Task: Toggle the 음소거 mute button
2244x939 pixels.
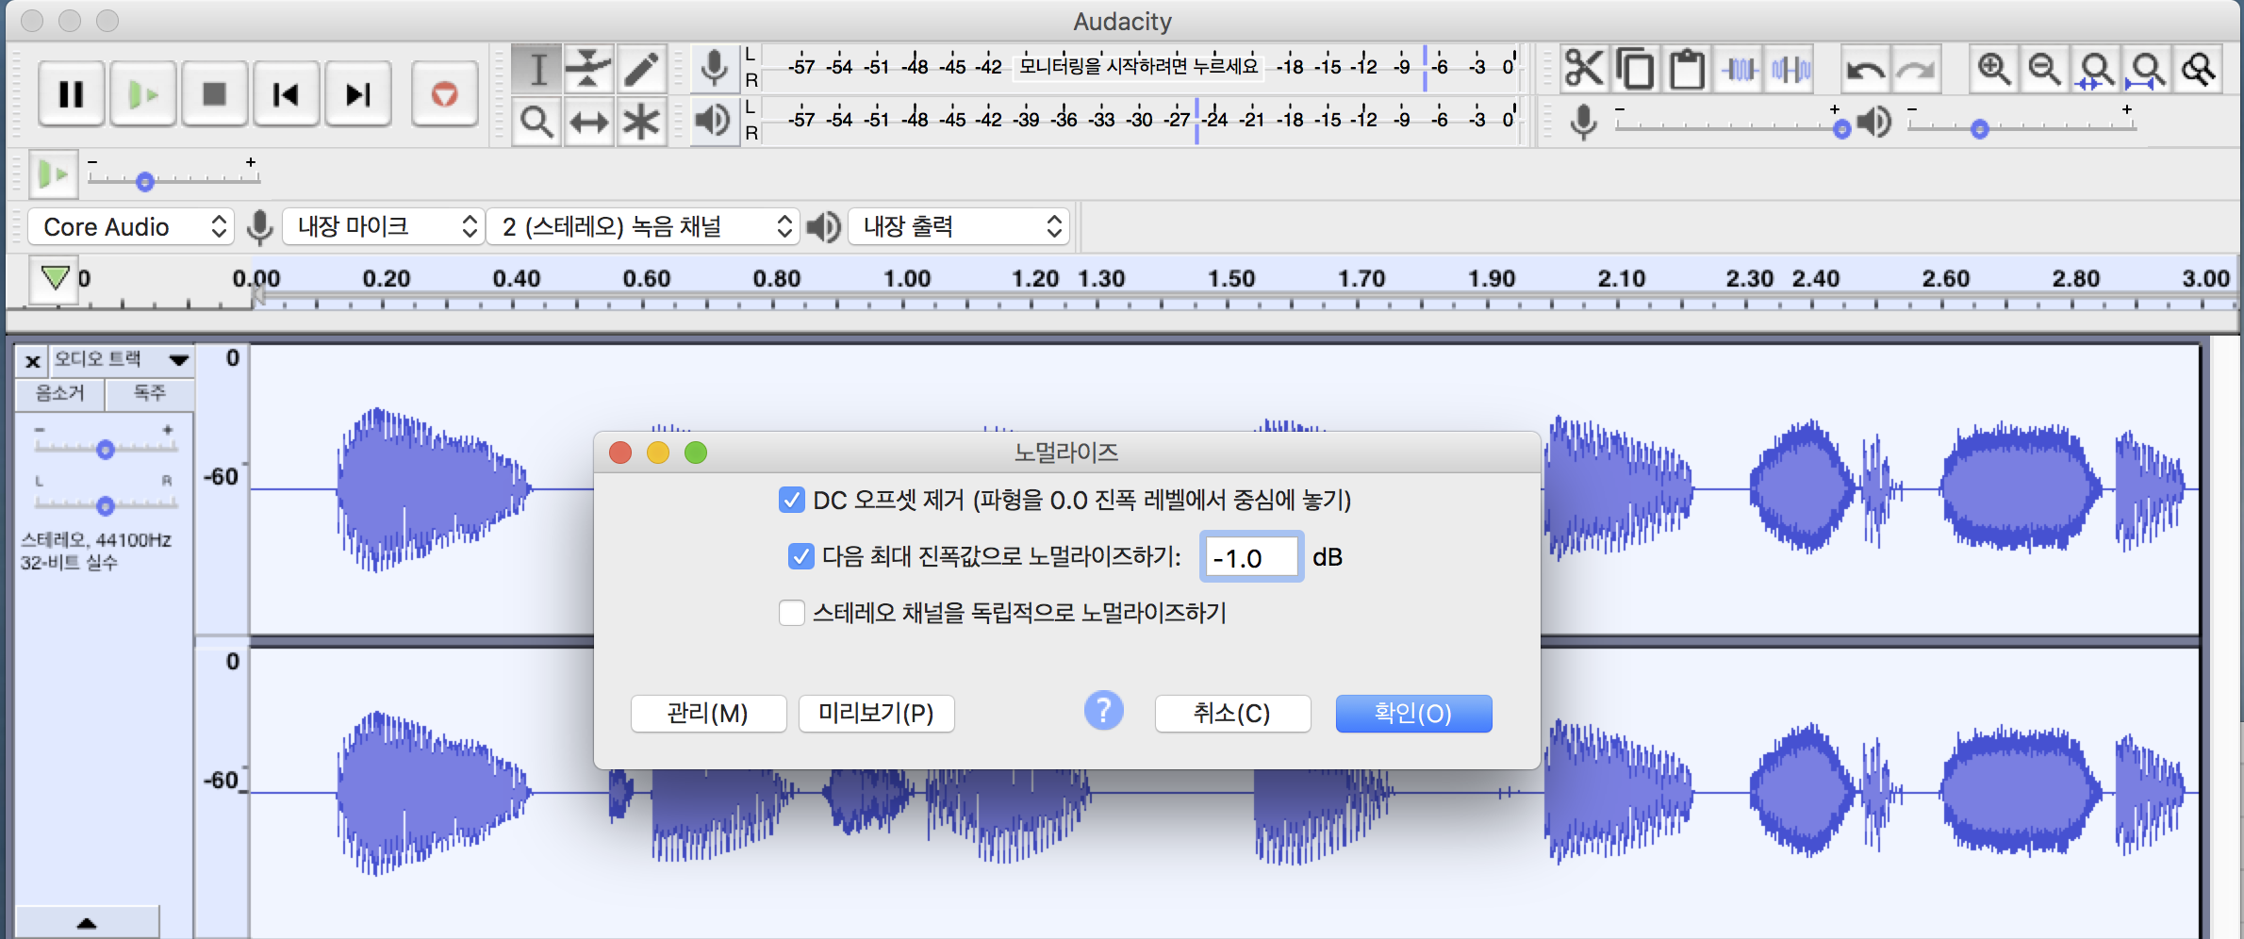Action: tap(60, 393)
